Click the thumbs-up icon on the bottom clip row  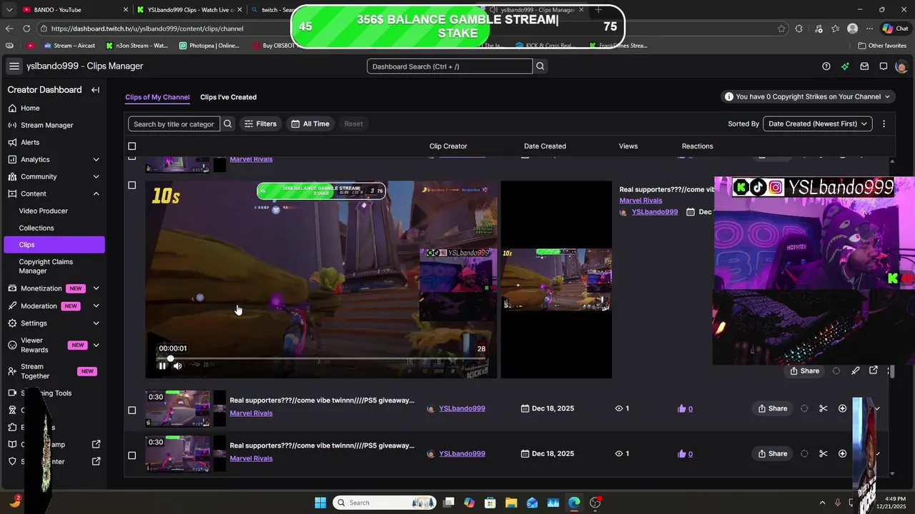pyautogui.click(x=681, y=454)
